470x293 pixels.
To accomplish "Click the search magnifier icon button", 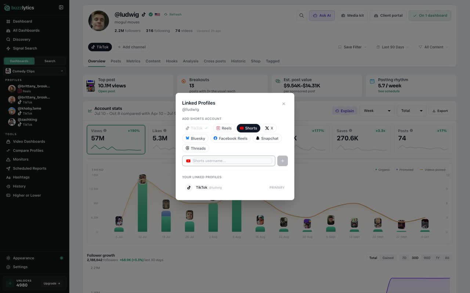I will point(301,15).
